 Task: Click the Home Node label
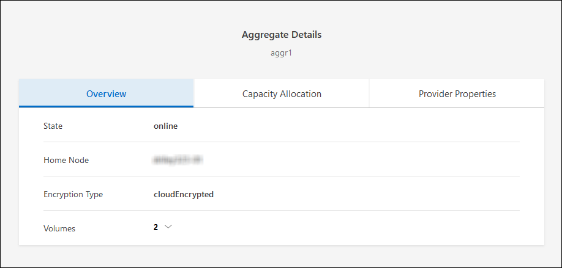[66, 160]
